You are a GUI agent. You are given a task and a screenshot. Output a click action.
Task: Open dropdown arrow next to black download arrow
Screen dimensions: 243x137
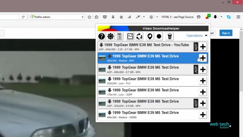[221, 17]
